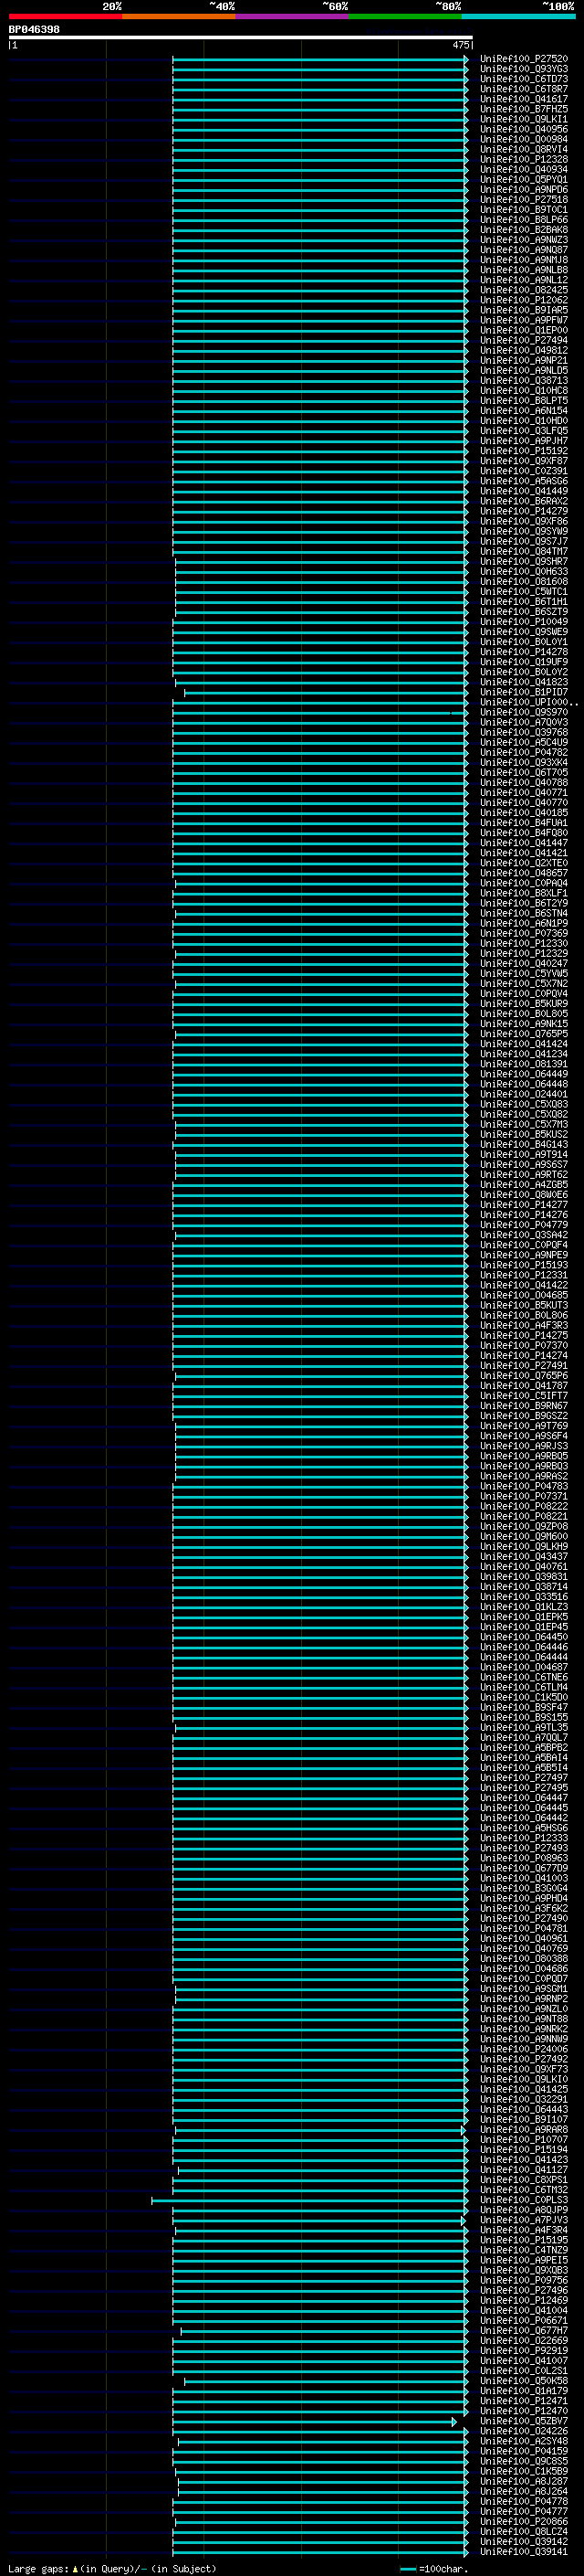Select hit UniRef100_A7PJV3

(523, 2220)
